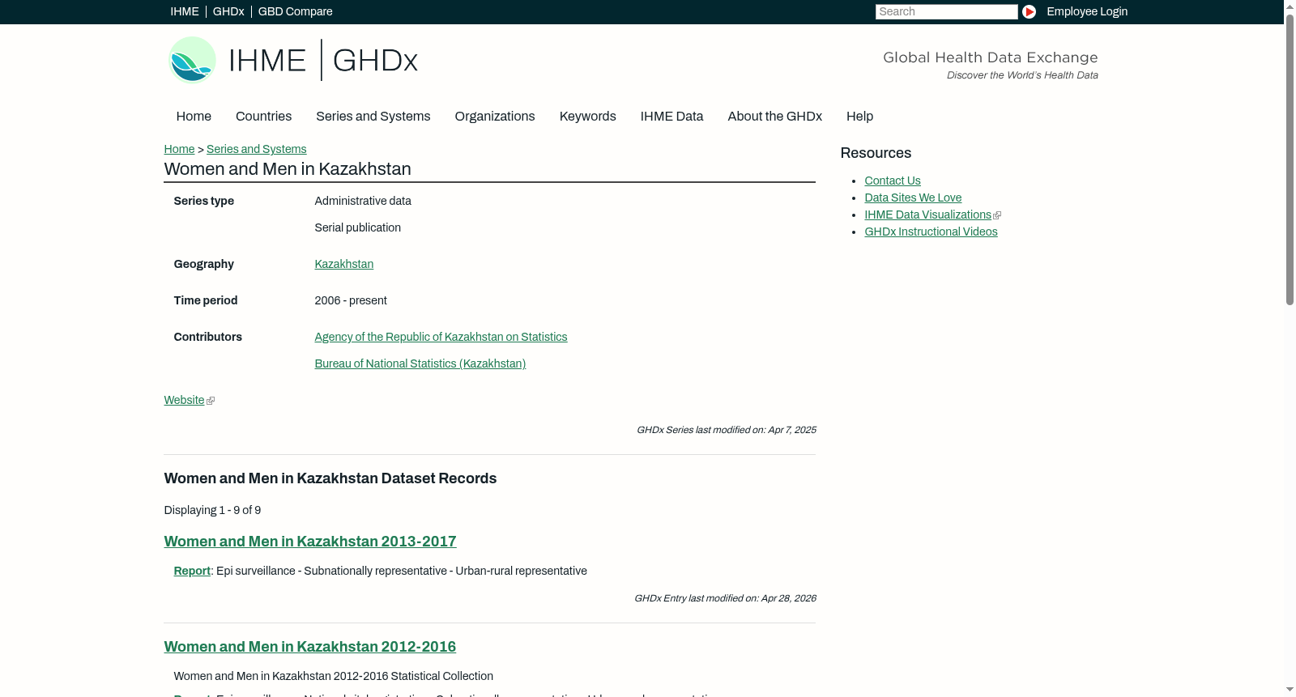Click 'Displaying 1 - 9 of 9' text
Viewport: 1296px width, 697px height.
(212, 510)
